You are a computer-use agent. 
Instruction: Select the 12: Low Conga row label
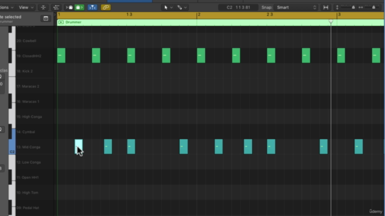tap(28, 163)
